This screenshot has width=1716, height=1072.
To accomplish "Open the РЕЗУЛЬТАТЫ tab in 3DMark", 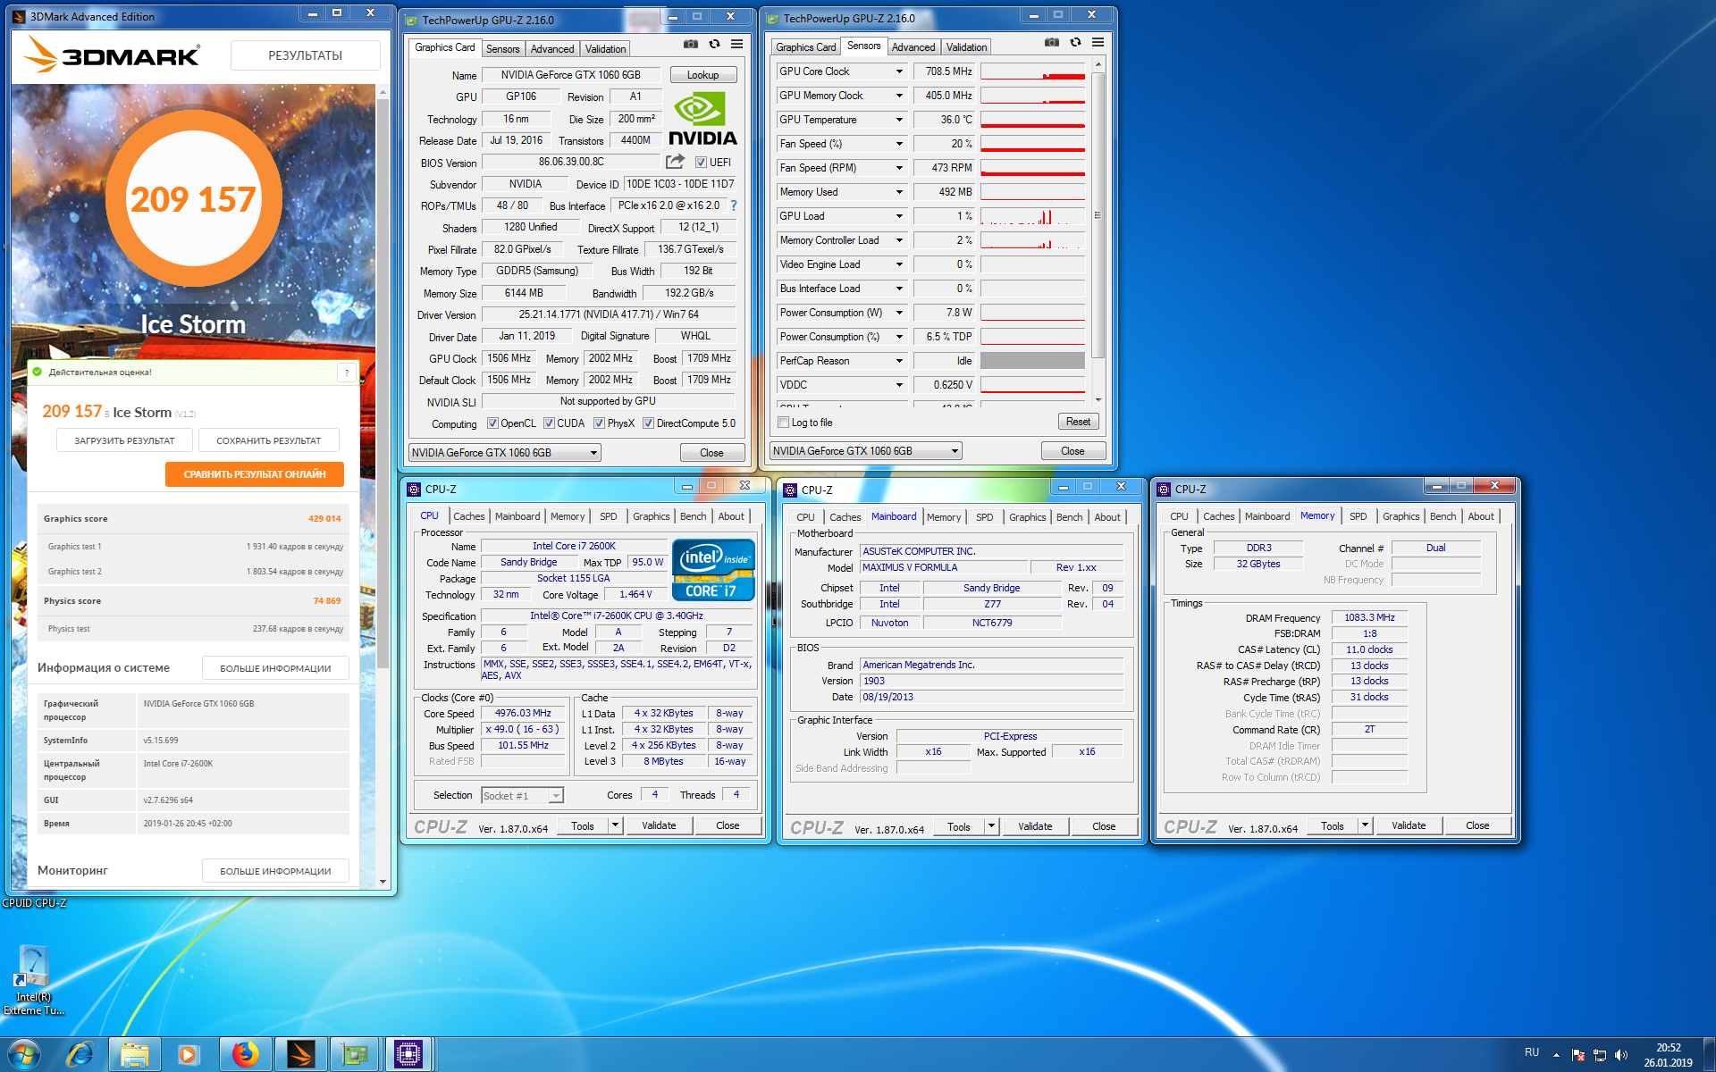I will pos(306,55).
